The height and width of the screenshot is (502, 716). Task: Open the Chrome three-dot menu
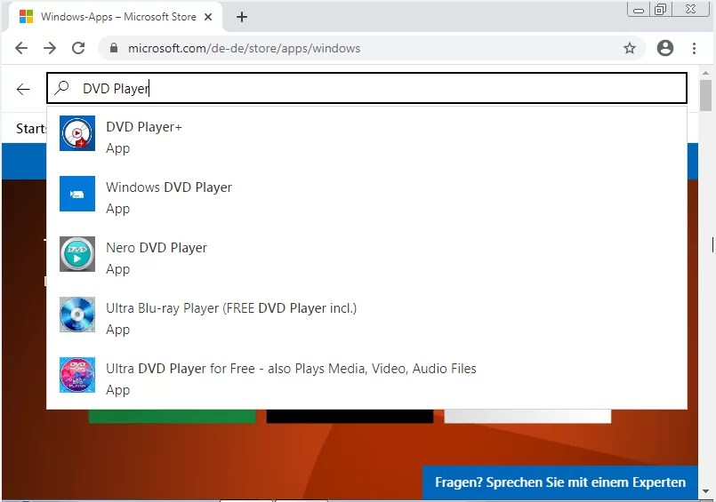coord(694,48)
